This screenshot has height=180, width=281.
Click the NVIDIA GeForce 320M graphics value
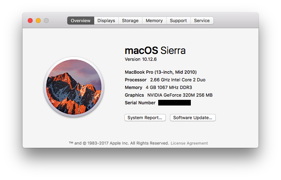pos(180,95)
